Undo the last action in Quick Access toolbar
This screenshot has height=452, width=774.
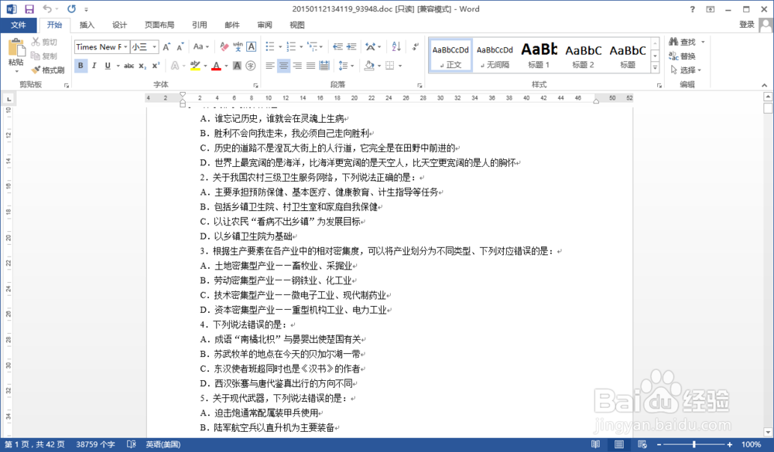(47, 8)
